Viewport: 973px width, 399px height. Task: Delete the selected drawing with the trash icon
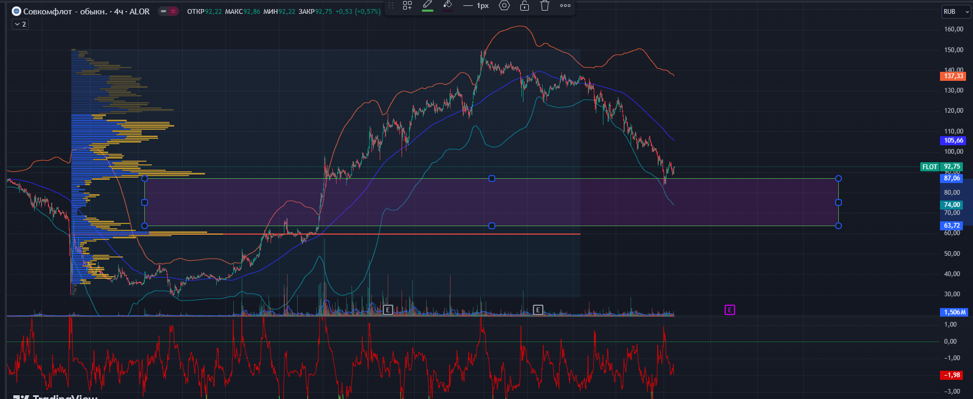pos(544,5)
